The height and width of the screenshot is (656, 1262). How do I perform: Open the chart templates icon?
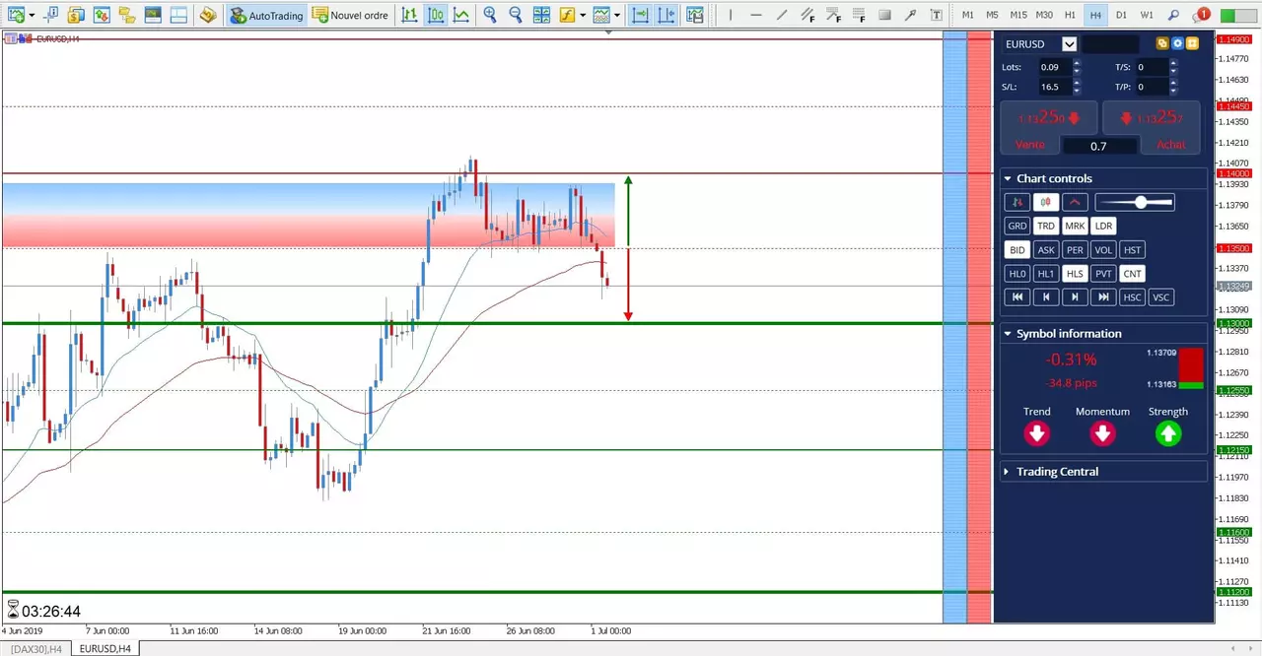600,15
